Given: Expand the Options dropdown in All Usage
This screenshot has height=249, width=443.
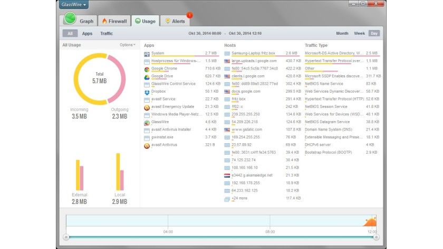Looking at the screenshot, I should point(128,45).
